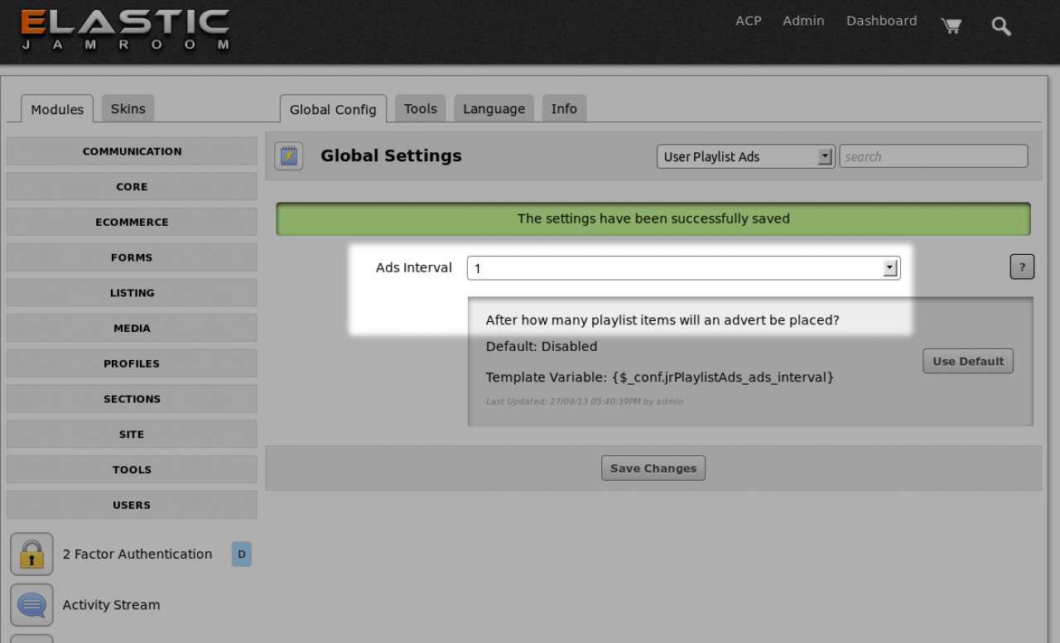Expand the Communication module category
The image size is (1060, 643).
click(132, 151)
